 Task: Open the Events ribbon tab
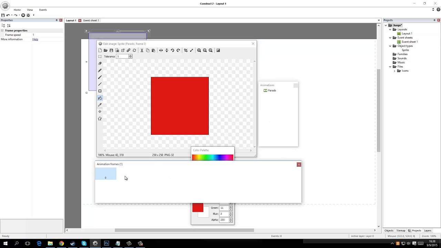43,10
